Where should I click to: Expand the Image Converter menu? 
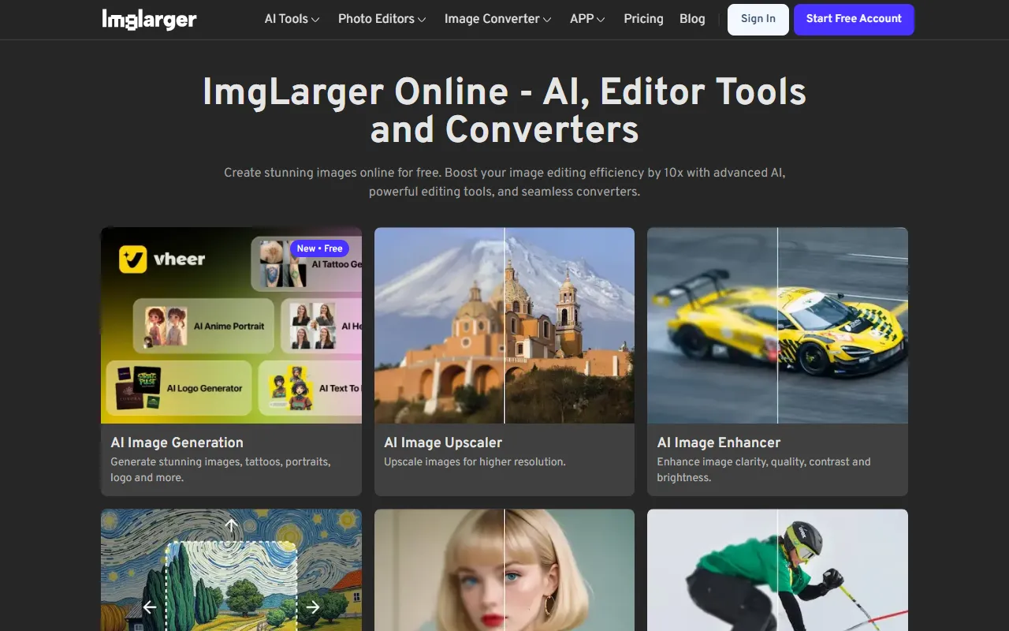click(x=497, y=19)
